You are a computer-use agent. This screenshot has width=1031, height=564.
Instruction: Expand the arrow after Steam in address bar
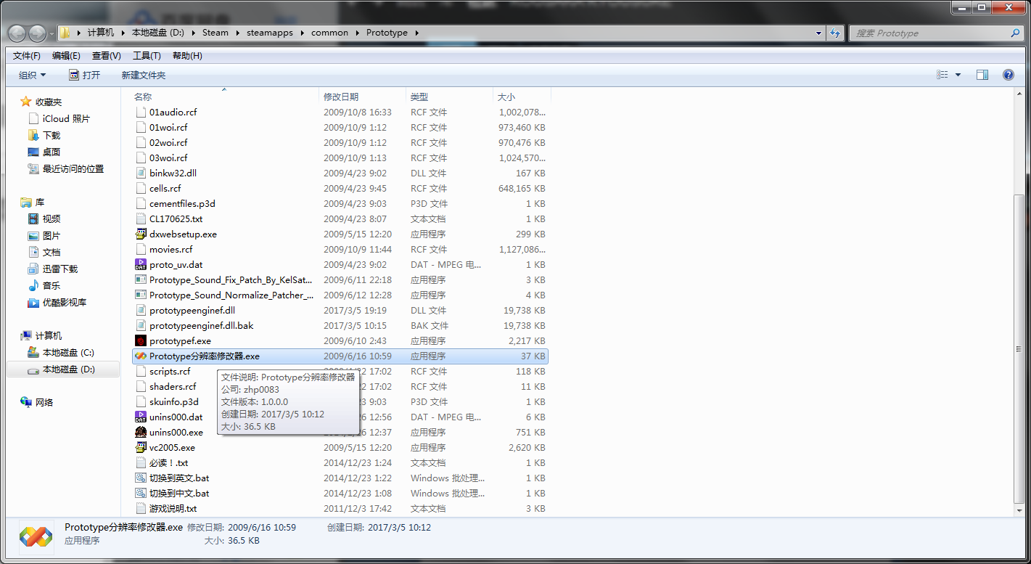(237, 33)
